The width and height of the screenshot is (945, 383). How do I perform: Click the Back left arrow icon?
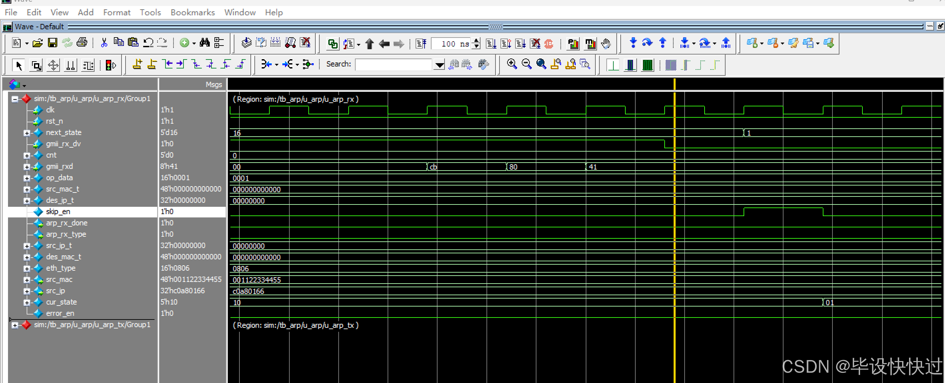point(384,44)
